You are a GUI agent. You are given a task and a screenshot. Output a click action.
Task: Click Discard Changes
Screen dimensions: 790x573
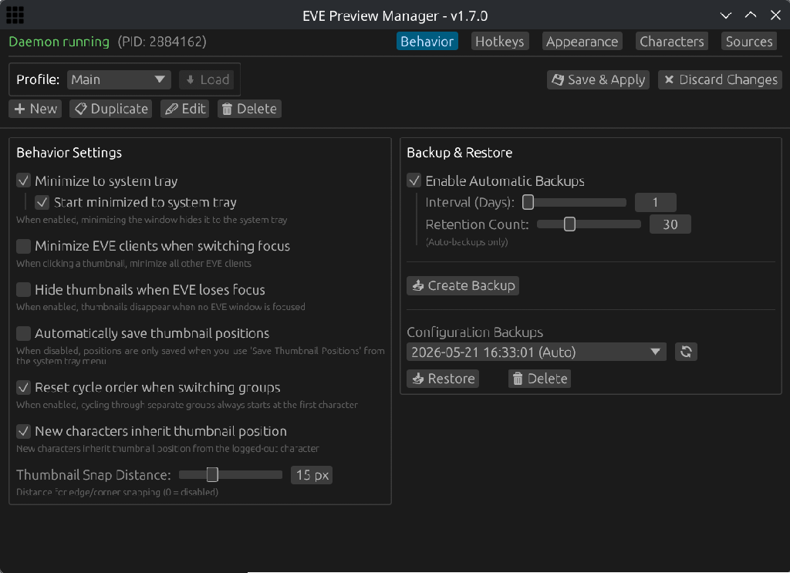[720, 79]
